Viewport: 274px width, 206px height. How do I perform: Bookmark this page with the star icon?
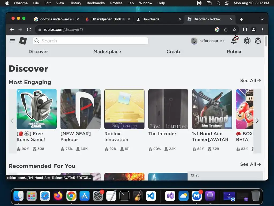(234, 30)
